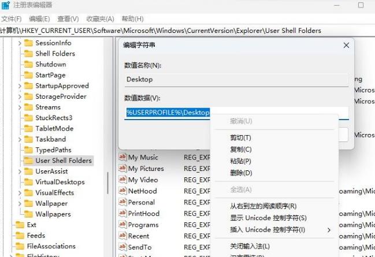The width and height of the screenshot is (375, 257).
Task: Select the User Shell Folders tree item
Action: [63, 161]
